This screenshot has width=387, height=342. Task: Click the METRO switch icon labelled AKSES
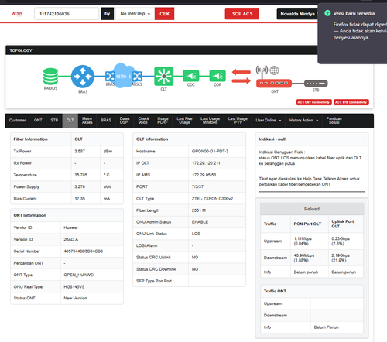coord(137,76)
